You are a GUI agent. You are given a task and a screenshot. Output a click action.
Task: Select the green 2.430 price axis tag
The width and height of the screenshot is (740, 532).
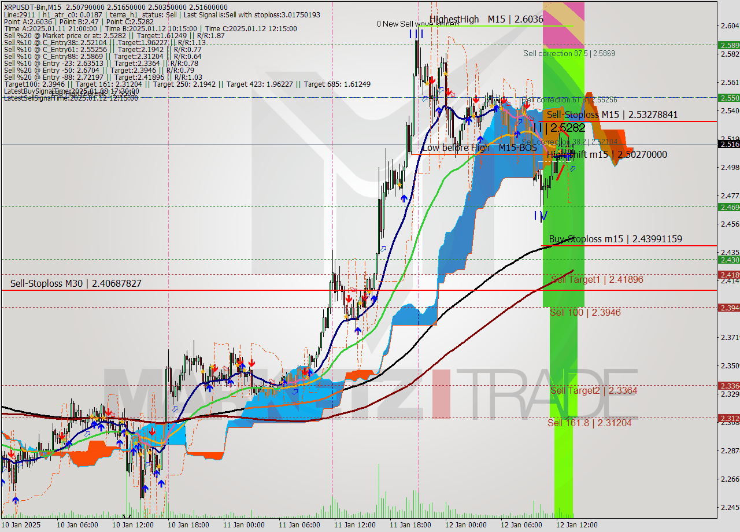pyautogui.click(x=728, y=260)
